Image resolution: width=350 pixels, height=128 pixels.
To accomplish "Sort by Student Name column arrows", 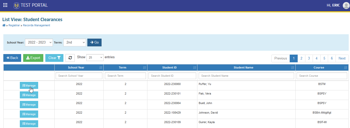I will coord(293,67).
